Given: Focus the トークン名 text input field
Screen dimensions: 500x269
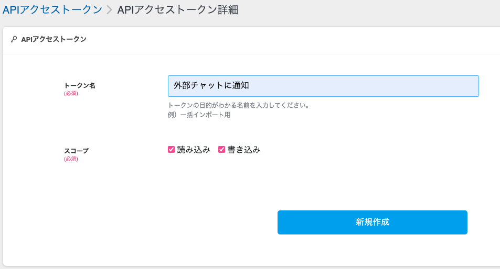Looking at the screenshot, I should coord(367,86).
